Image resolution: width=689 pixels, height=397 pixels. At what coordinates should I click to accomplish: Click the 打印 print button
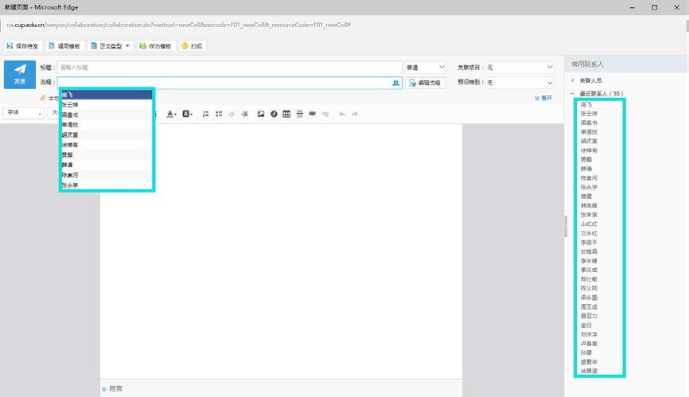[x=192, y=46]
